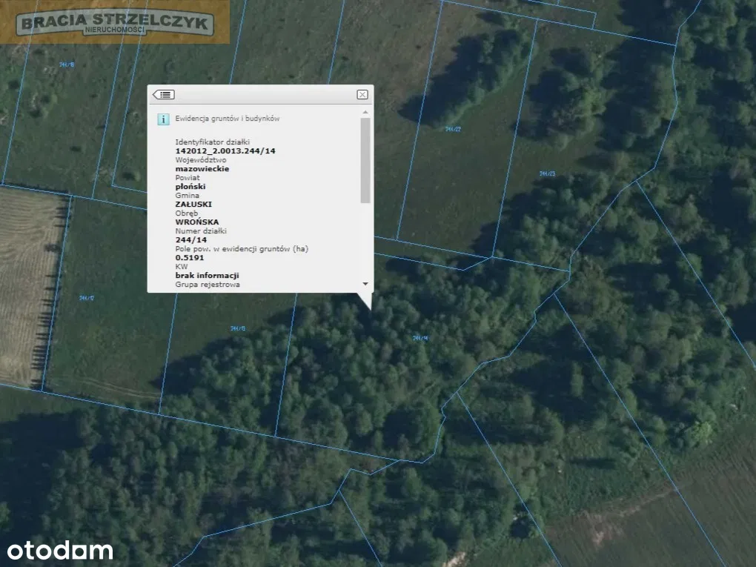The width and height of the screenshot is (756, 567).
Task: Click the blue info icon
Action: [163, 119]
